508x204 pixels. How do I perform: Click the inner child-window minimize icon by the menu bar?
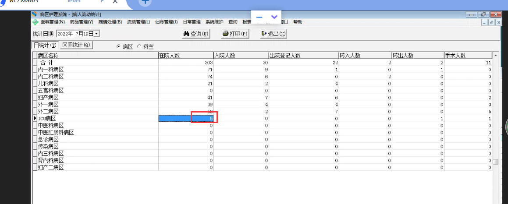click(x=484, y=22)
